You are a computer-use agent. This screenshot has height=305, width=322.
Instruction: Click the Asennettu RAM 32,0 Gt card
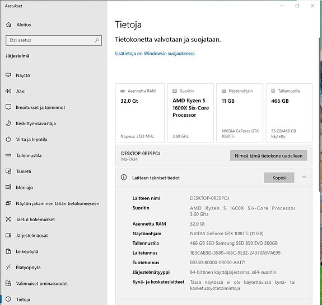[140, 113]
